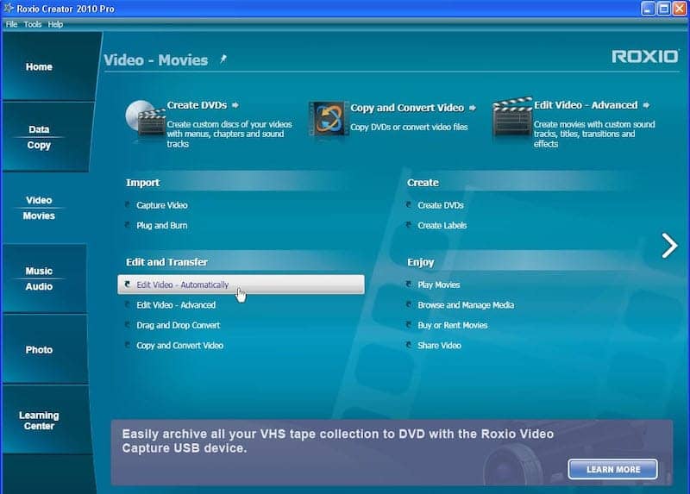690x494 pixels.
Task: Click the Copy and Convert Video filmstrip icon
Action: tap(327, 118)
